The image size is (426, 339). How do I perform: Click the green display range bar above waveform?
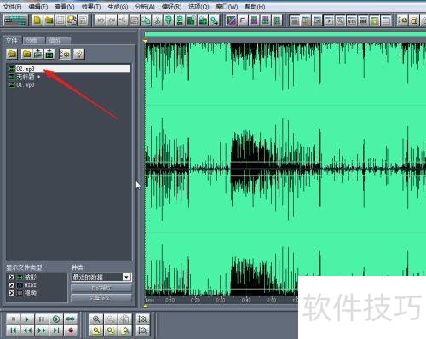285,35
